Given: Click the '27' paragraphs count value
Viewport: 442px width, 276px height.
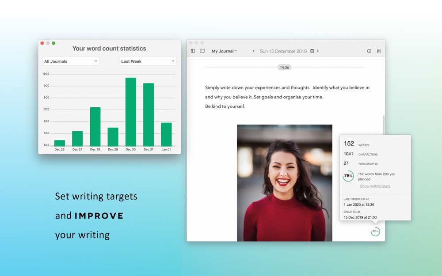Looking at the screenshot, I should coord(346,163).
